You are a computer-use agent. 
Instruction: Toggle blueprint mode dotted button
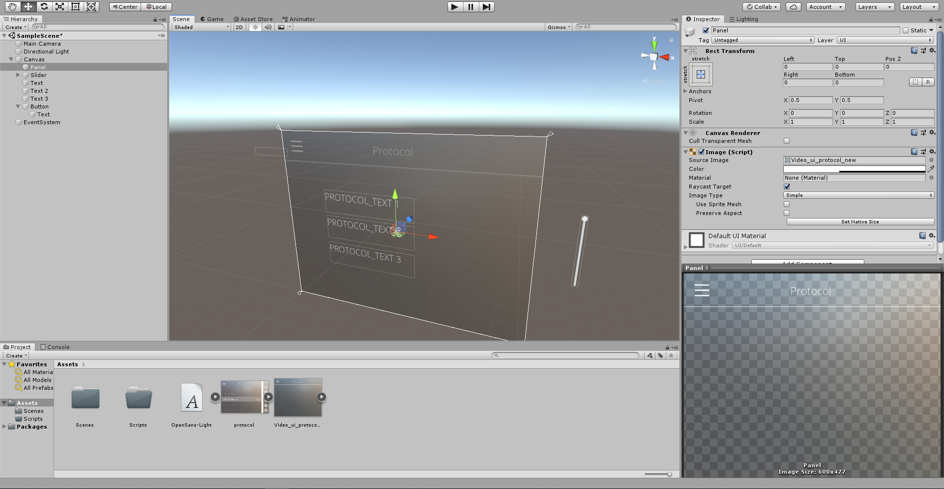(915, 82)
